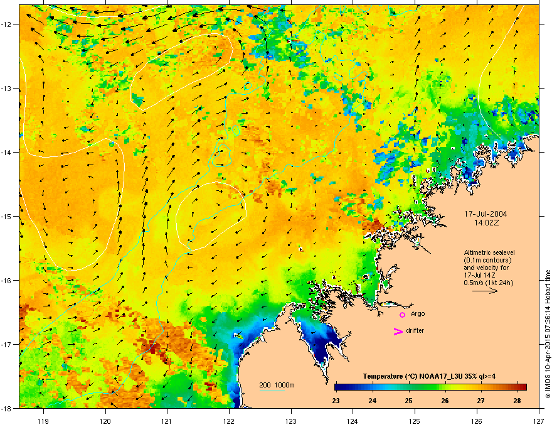Click the '127' longitude axis label
552x427 pixels.
(x=539, y=421)
